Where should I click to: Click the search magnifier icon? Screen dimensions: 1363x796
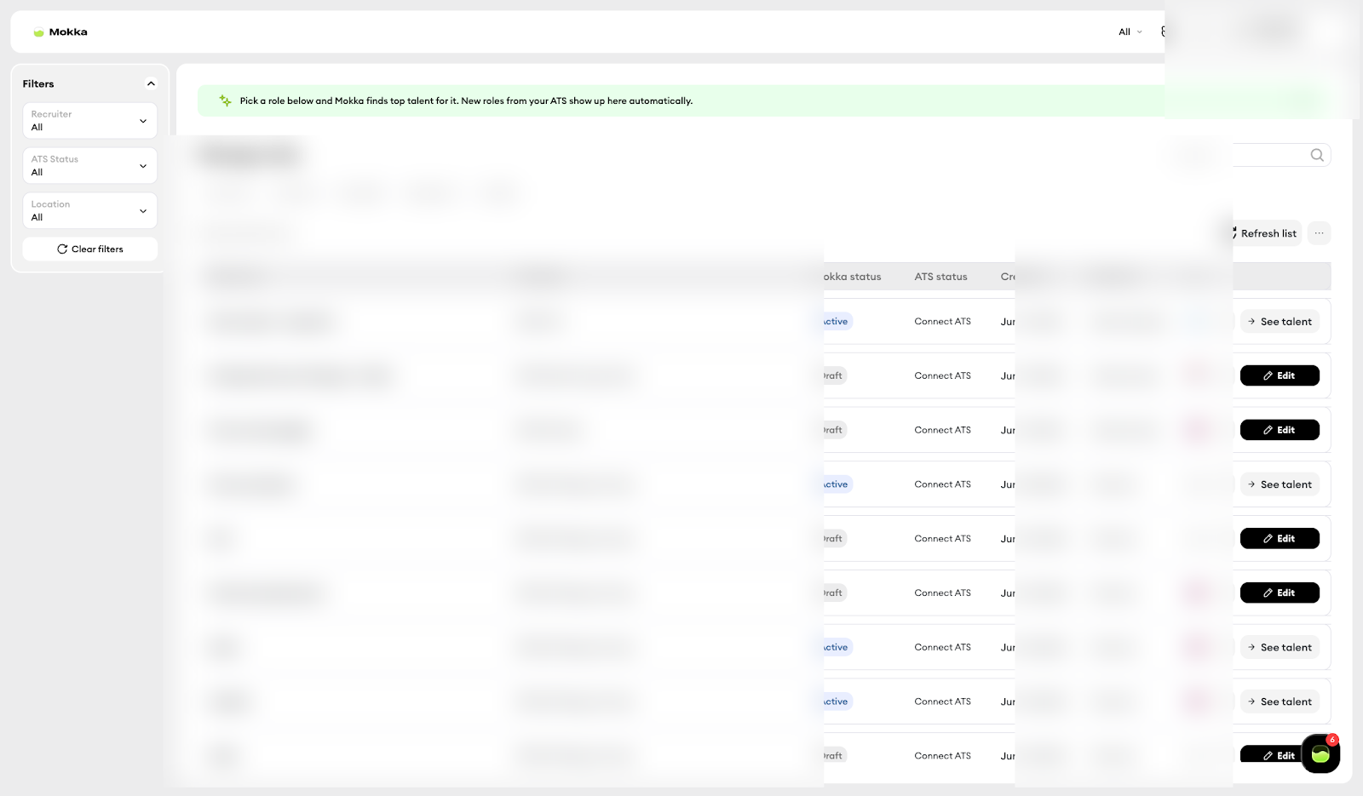pos(1317,155)
